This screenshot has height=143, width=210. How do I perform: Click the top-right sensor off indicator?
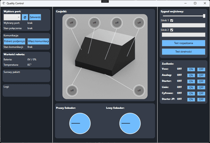click(139, 23)
